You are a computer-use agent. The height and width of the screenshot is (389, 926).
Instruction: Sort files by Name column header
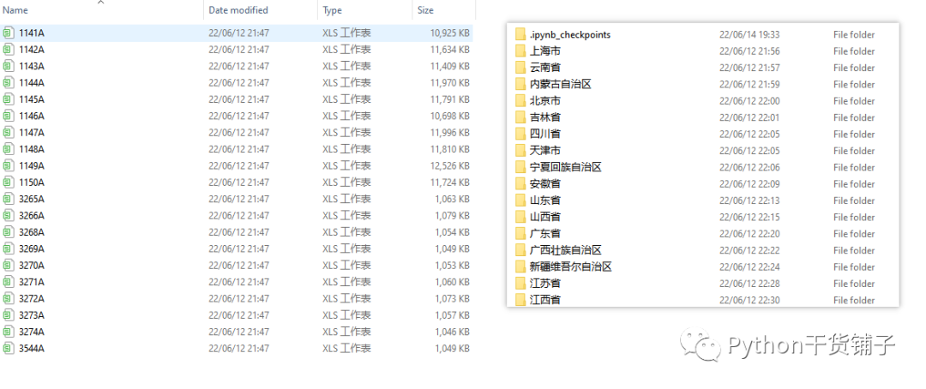tap(15, 10)
